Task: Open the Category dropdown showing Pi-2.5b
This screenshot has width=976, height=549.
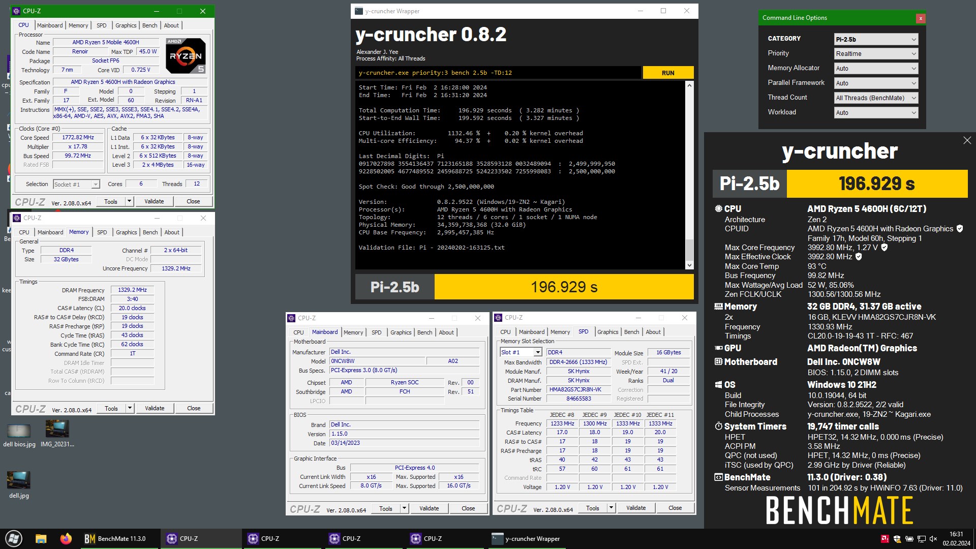Action: 876,39
